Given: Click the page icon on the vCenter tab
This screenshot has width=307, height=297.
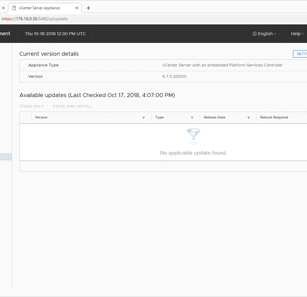Looking at the screenshot, I should [x=14, y=8].
